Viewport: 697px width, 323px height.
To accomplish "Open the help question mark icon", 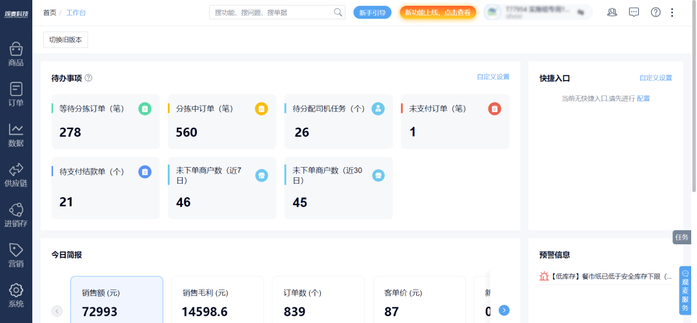I will tap(656, 12).
